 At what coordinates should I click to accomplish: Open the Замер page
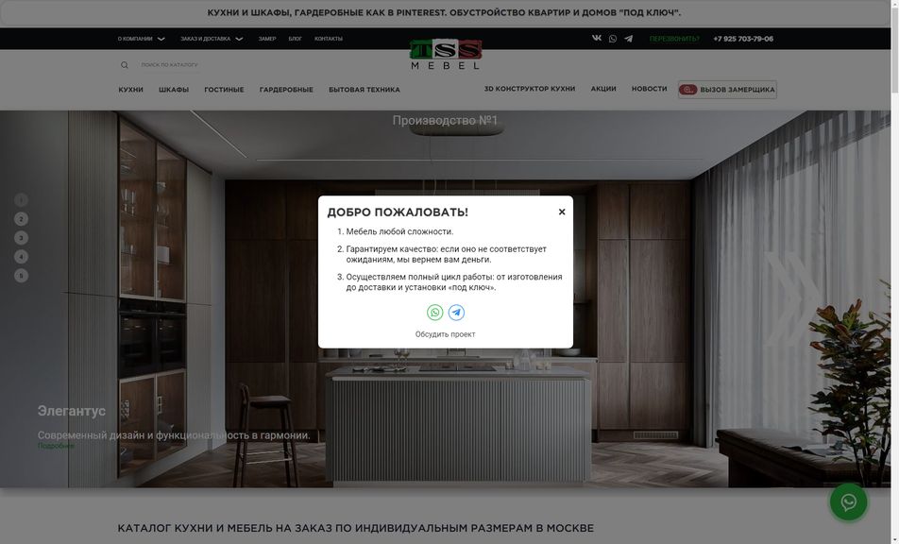267,39
